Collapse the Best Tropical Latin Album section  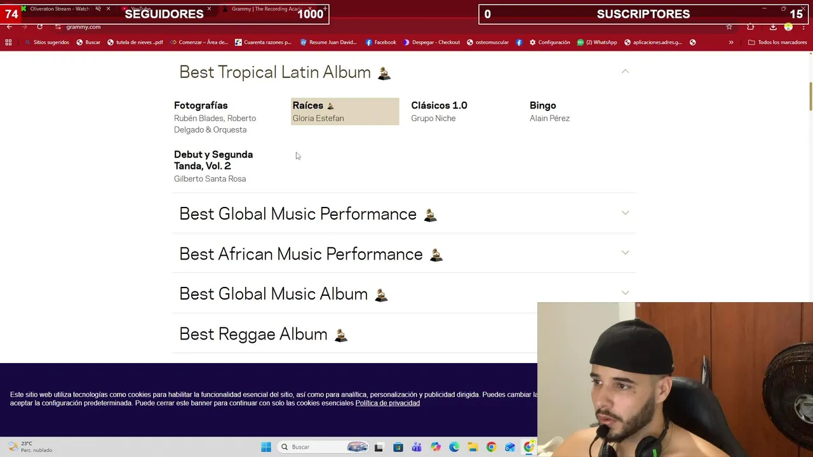[x=625, y=72]
